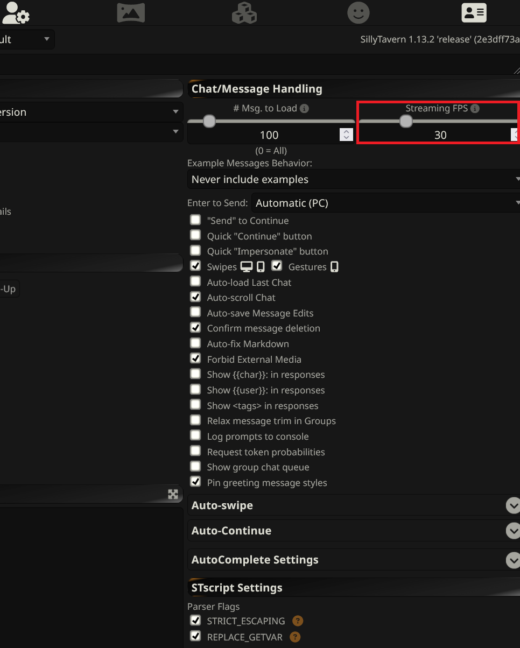
Task: Click the SillyTavern 1.13.2 version text
Action: [x=440, y=39]
